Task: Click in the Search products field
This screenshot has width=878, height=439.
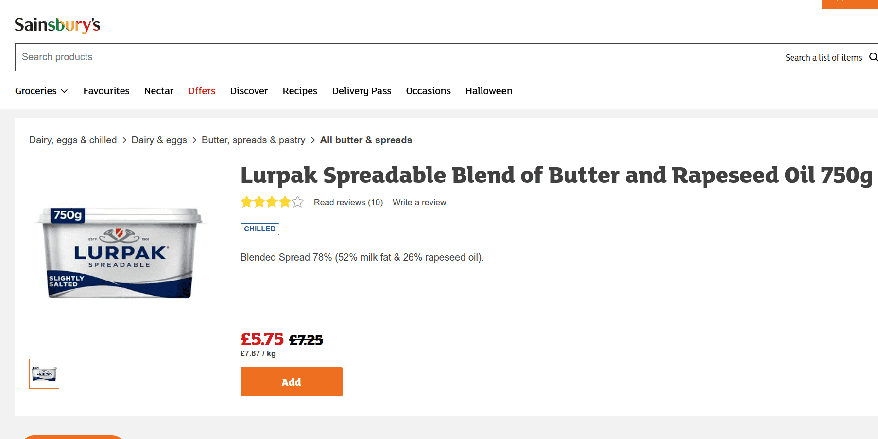Action: coord(389,57)
